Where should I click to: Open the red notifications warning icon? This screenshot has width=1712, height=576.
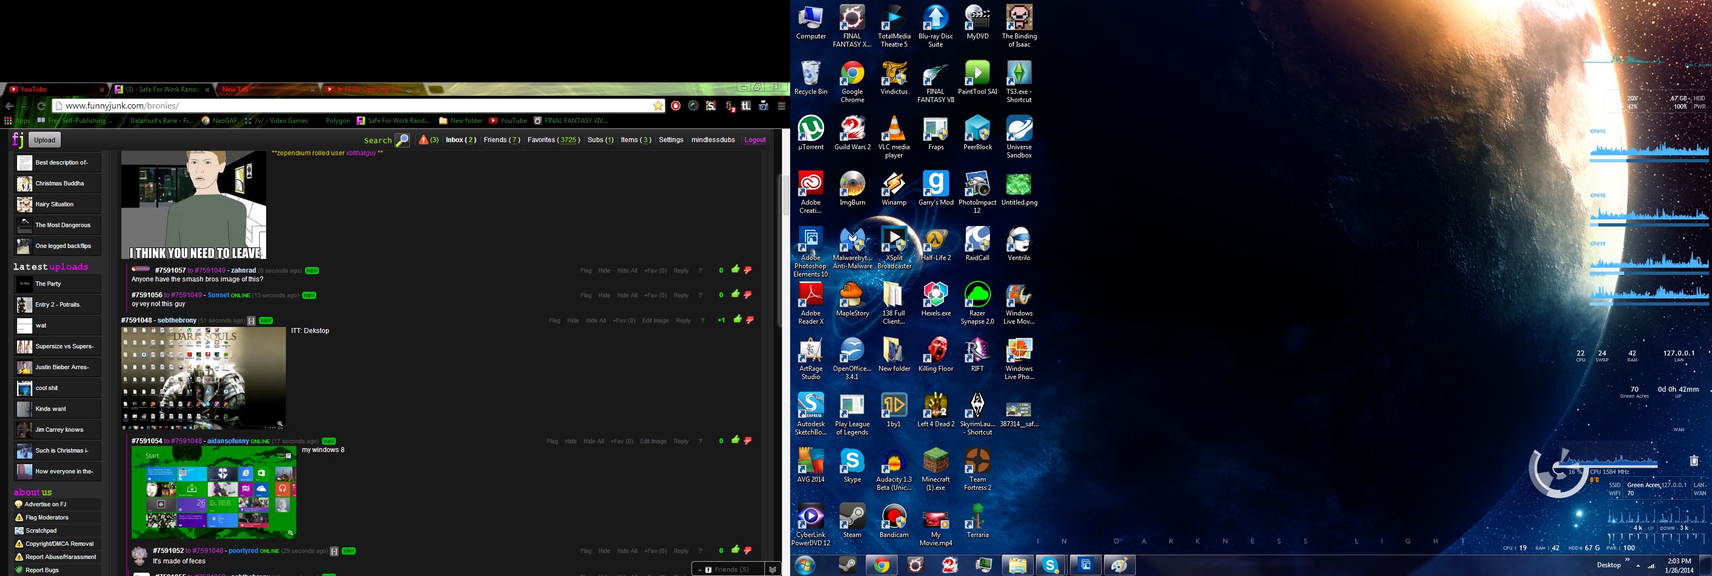click(x=424, y=140)
